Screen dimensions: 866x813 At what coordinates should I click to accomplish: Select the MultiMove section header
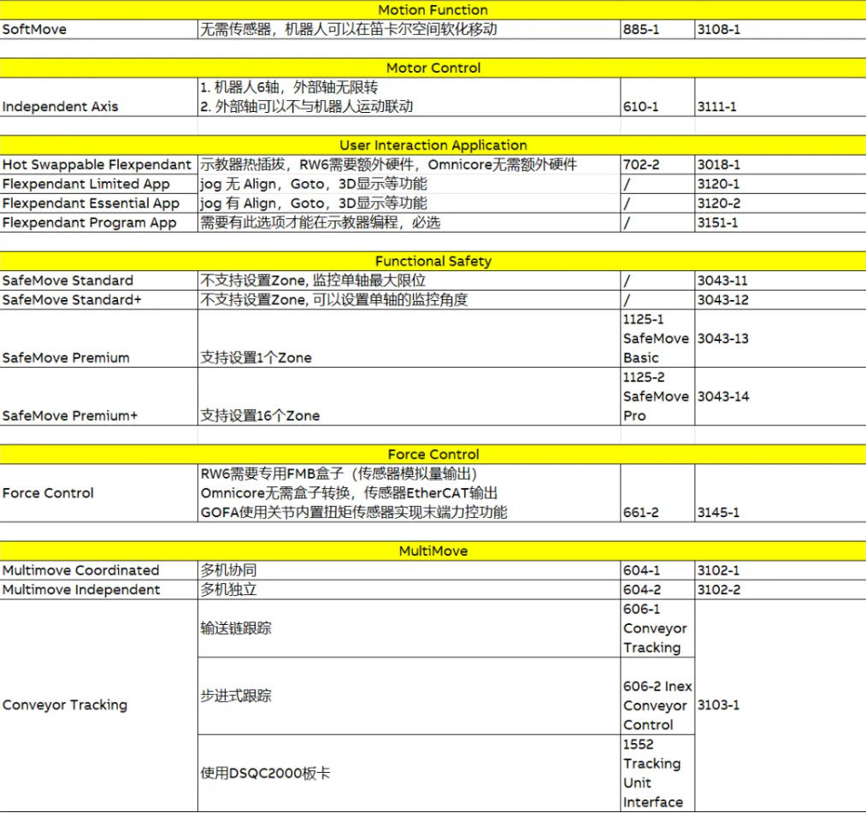coord(433,551)
